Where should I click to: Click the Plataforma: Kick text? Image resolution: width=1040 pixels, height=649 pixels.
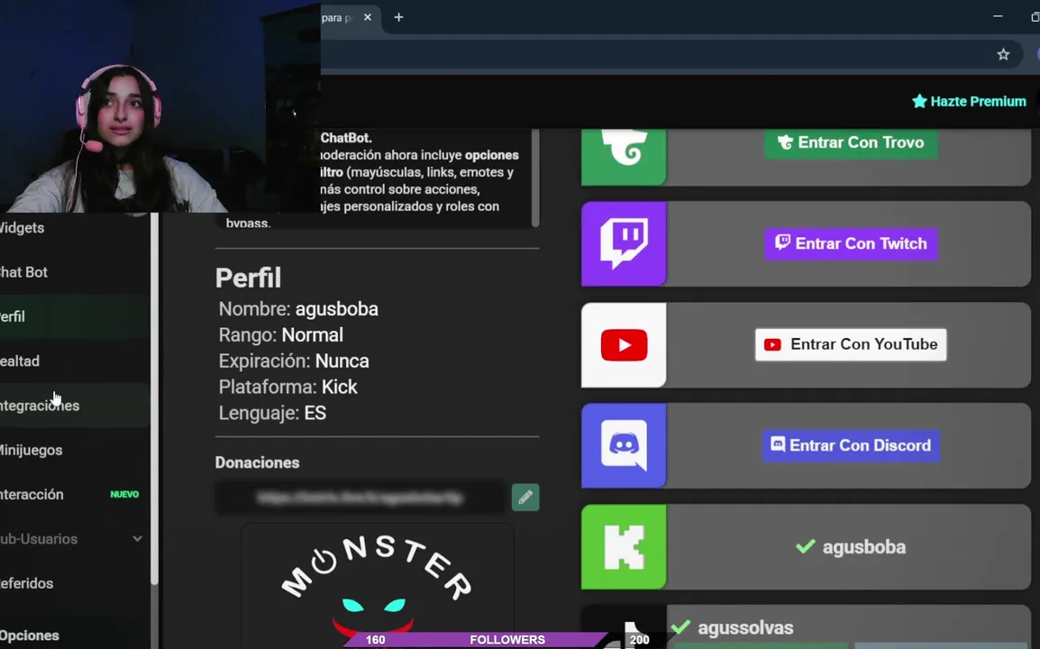(x=287, y=387)
